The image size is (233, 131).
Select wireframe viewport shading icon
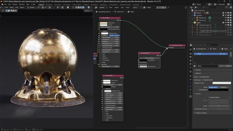76,7
